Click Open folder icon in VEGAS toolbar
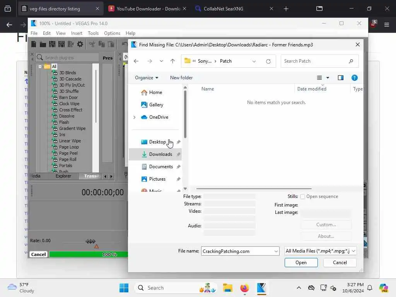This screenshot has height=297, width=396. pyautogui.click(x=43, y=44)
